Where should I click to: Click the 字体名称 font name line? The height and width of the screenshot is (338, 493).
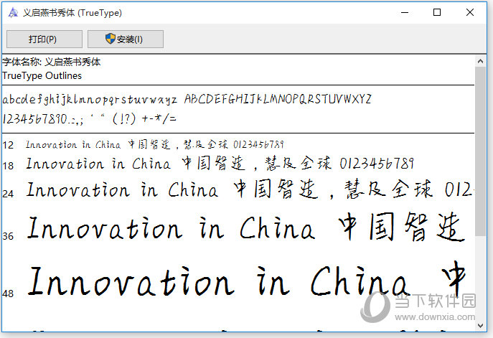pyautogui.click(x=52, y=62)
